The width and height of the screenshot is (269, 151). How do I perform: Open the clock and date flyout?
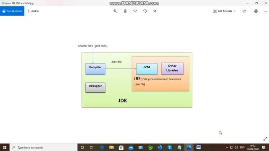(253, 147)
